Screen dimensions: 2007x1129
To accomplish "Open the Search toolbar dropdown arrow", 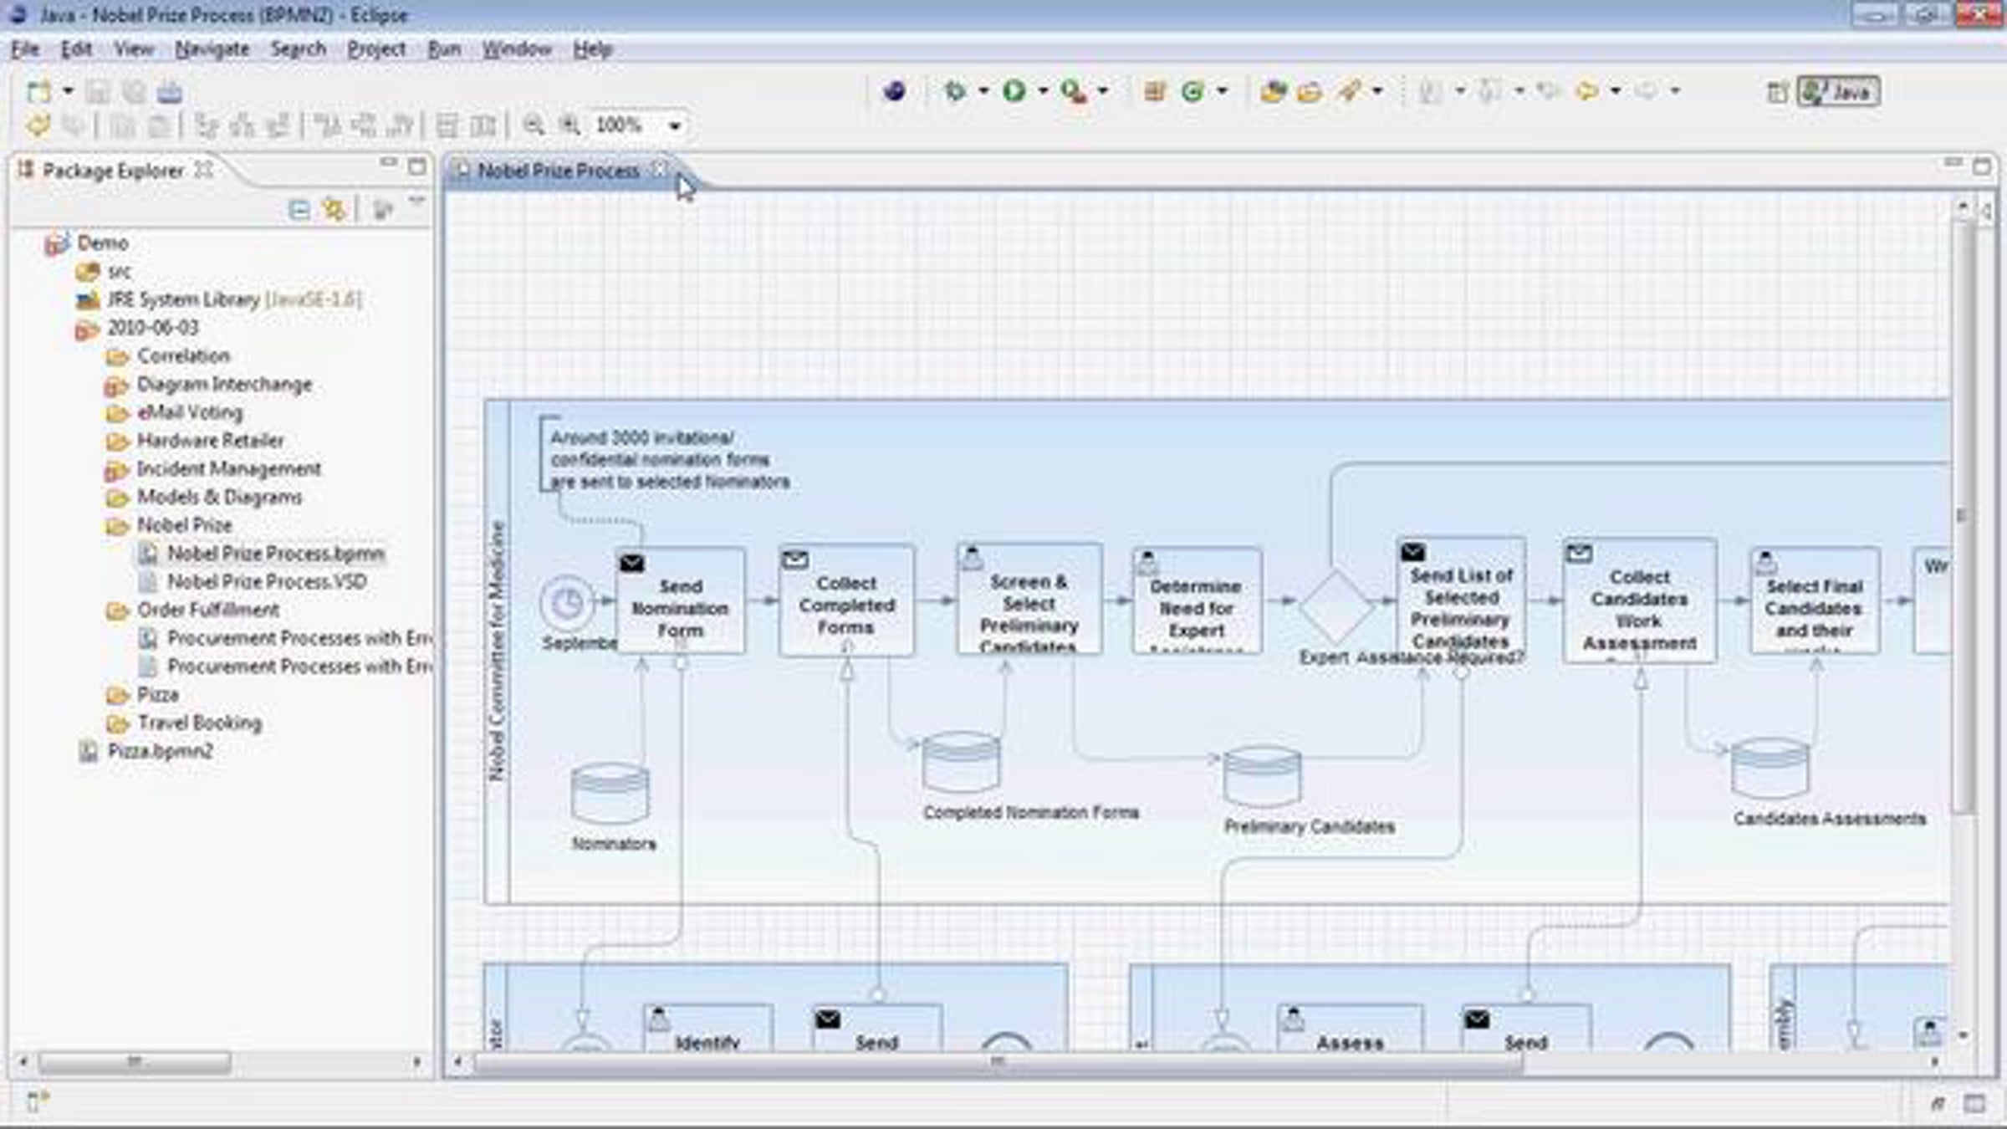I will click(x=1377, y=90).
